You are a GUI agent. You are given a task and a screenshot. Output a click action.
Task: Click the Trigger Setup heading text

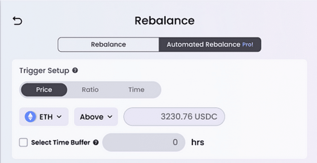[x=44, y=71]
